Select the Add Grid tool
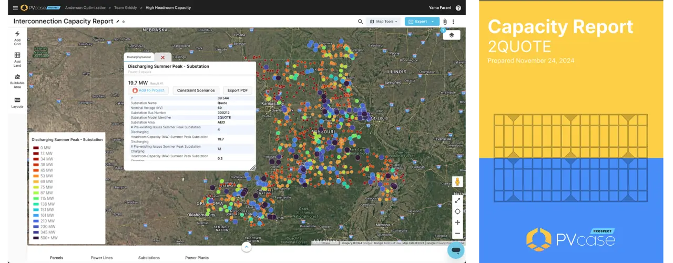Screen dimensions: 673x263 click(x=17, y=38)
